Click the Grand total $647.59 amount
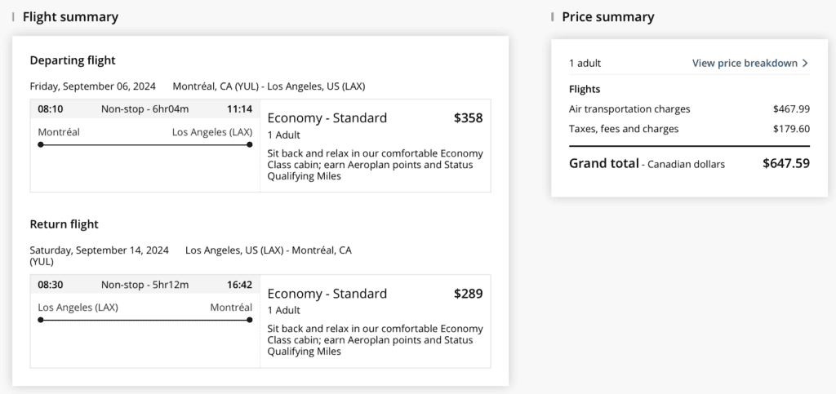The height and width of the screenshot is (394, 836). pyautogui.click(x=785, y=164)
